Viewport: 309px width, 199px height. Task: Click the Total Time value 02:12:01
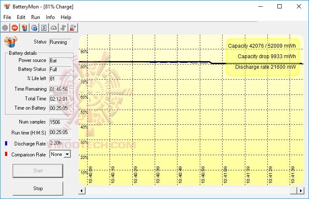[x=60, y=99]
